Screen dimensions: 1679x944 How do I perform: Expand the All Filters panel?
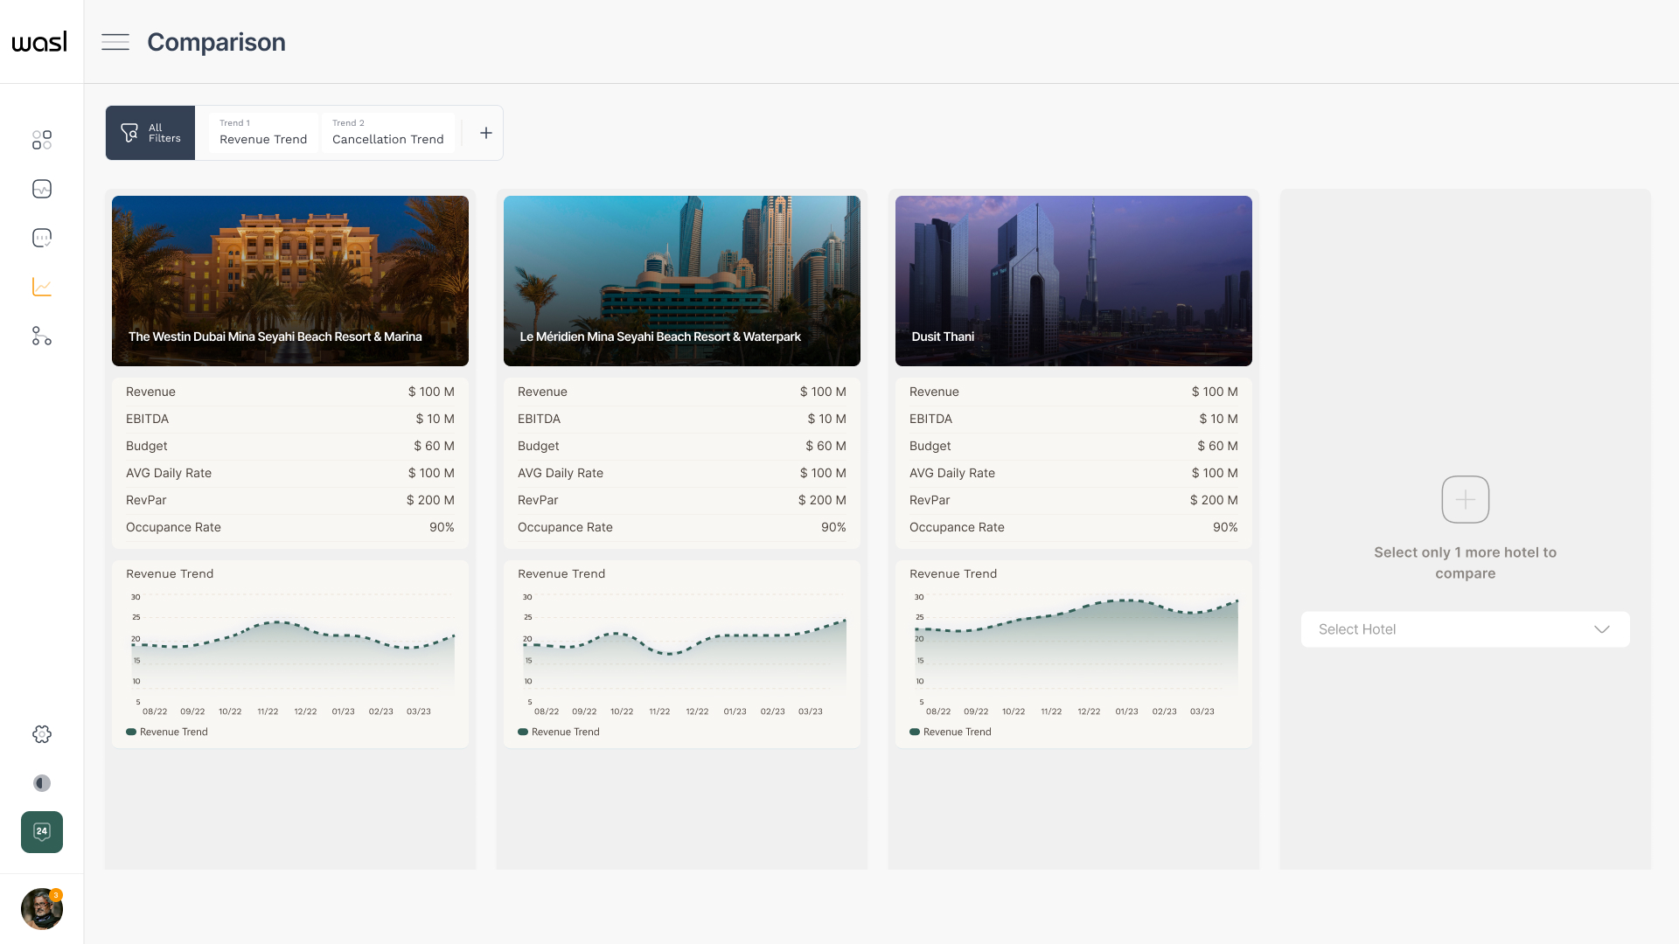point(150,133)
